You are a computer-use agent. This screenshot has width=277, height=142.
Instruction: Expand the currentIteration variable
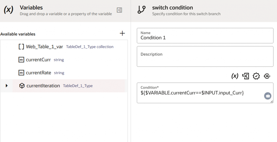tap(7, 86)
